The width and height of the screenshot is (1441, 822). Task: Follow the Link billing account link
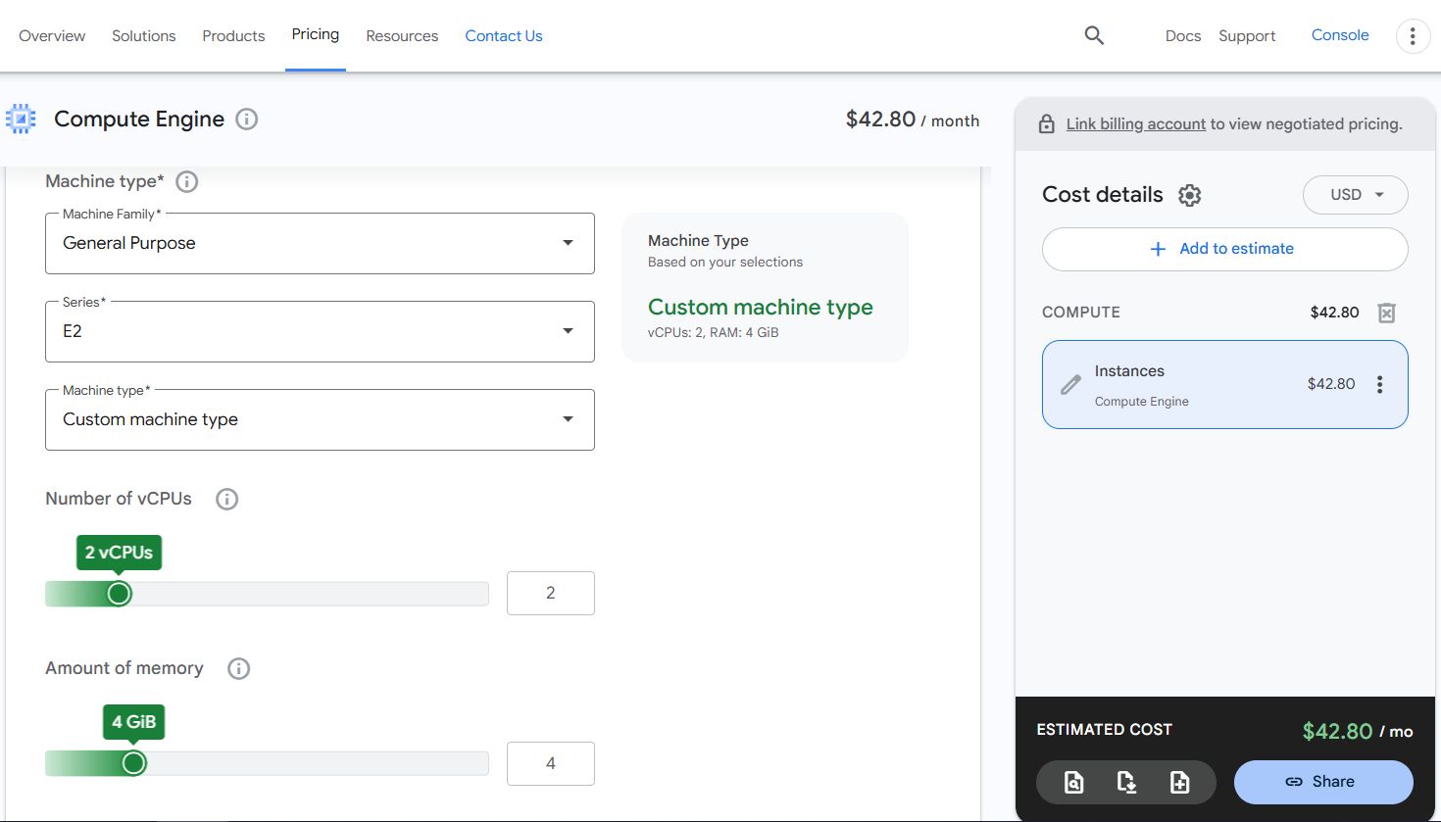pyautogui.click(x=1135, y=124)
